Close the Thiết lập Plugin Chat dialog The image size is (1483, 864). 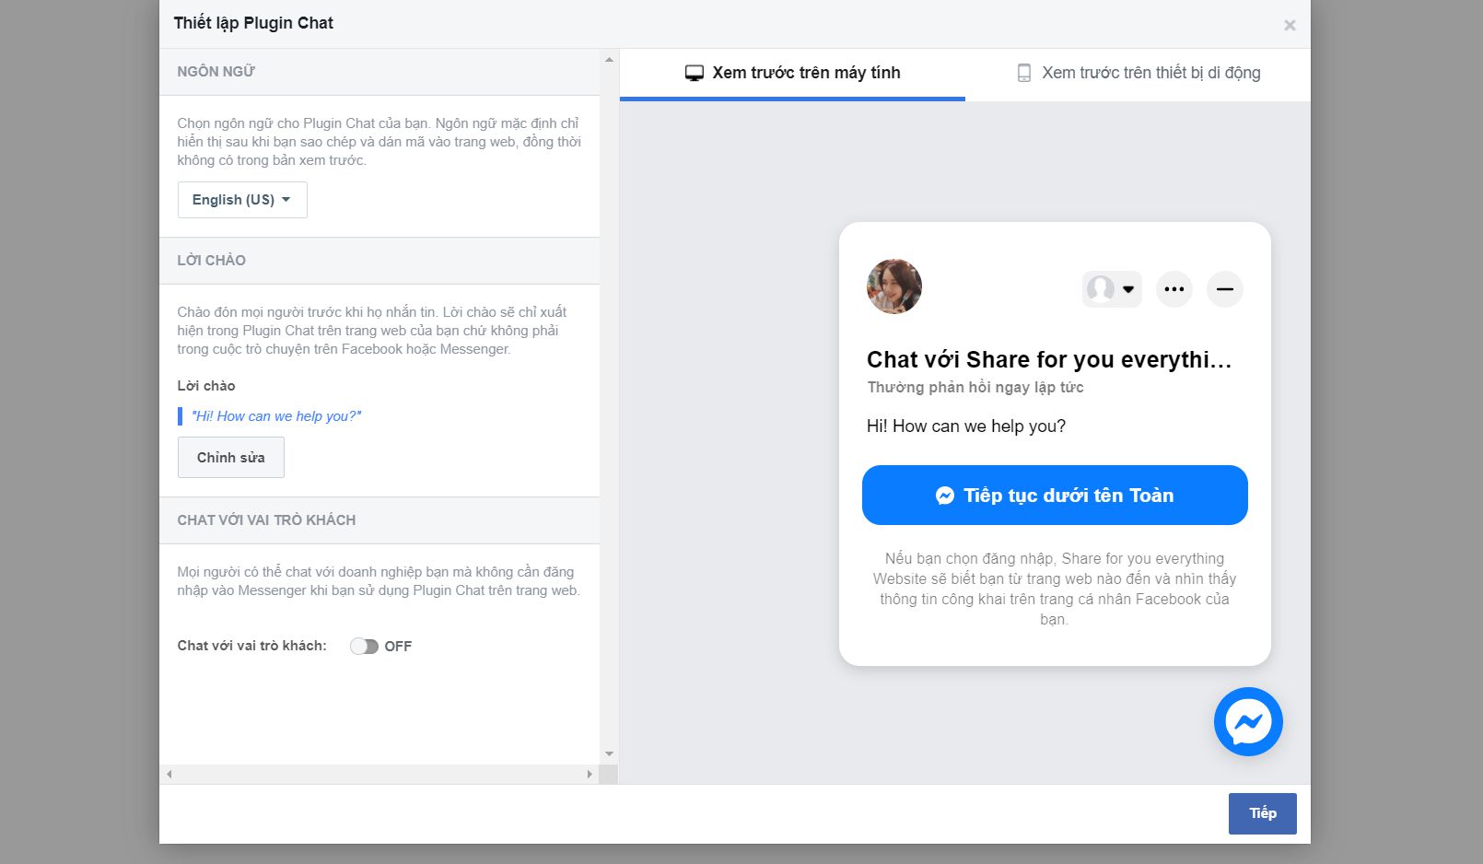[1290, 26]
